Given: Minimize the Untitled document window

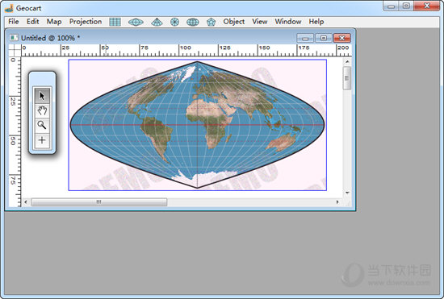Looking at the screenshot, I should pos(305,38).
